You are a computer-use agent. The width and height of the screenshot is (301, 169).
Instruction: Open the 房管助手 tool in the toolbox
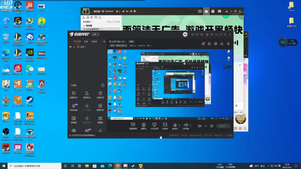[x=87, y=95]
